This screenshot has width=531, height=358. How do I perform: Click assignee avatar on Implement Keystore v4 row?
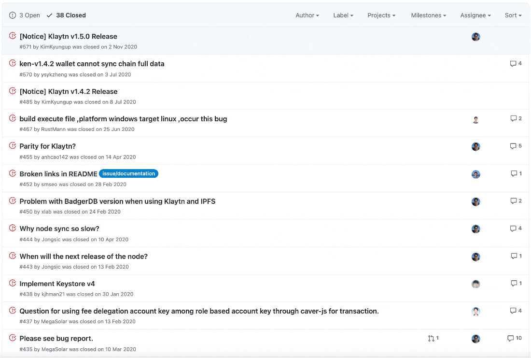(x=476, y=284)
